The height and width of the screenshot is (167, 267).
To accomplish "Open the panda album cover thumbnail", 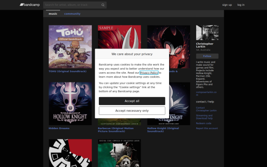I will point(119,153).
